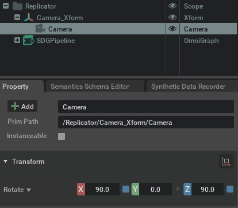
Task: Click the Rotate X value 90.0
Action: tap(102, 189)
